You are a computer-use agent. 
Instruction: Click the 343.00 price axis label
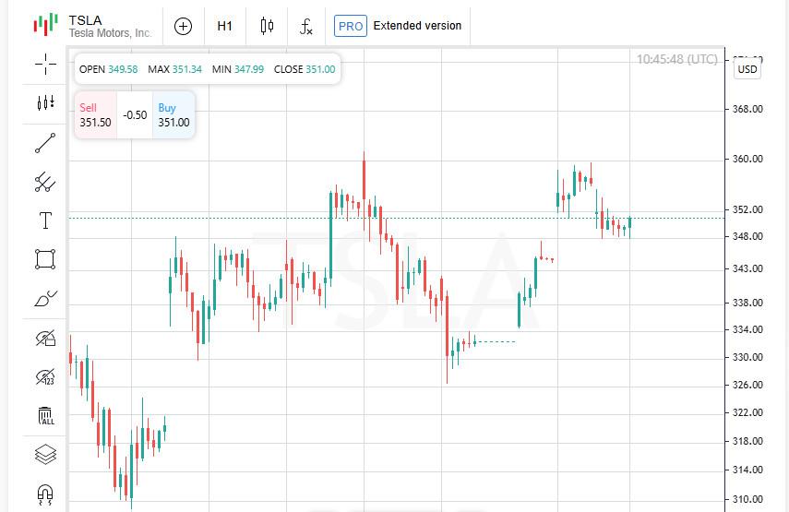tap(747, 269)
